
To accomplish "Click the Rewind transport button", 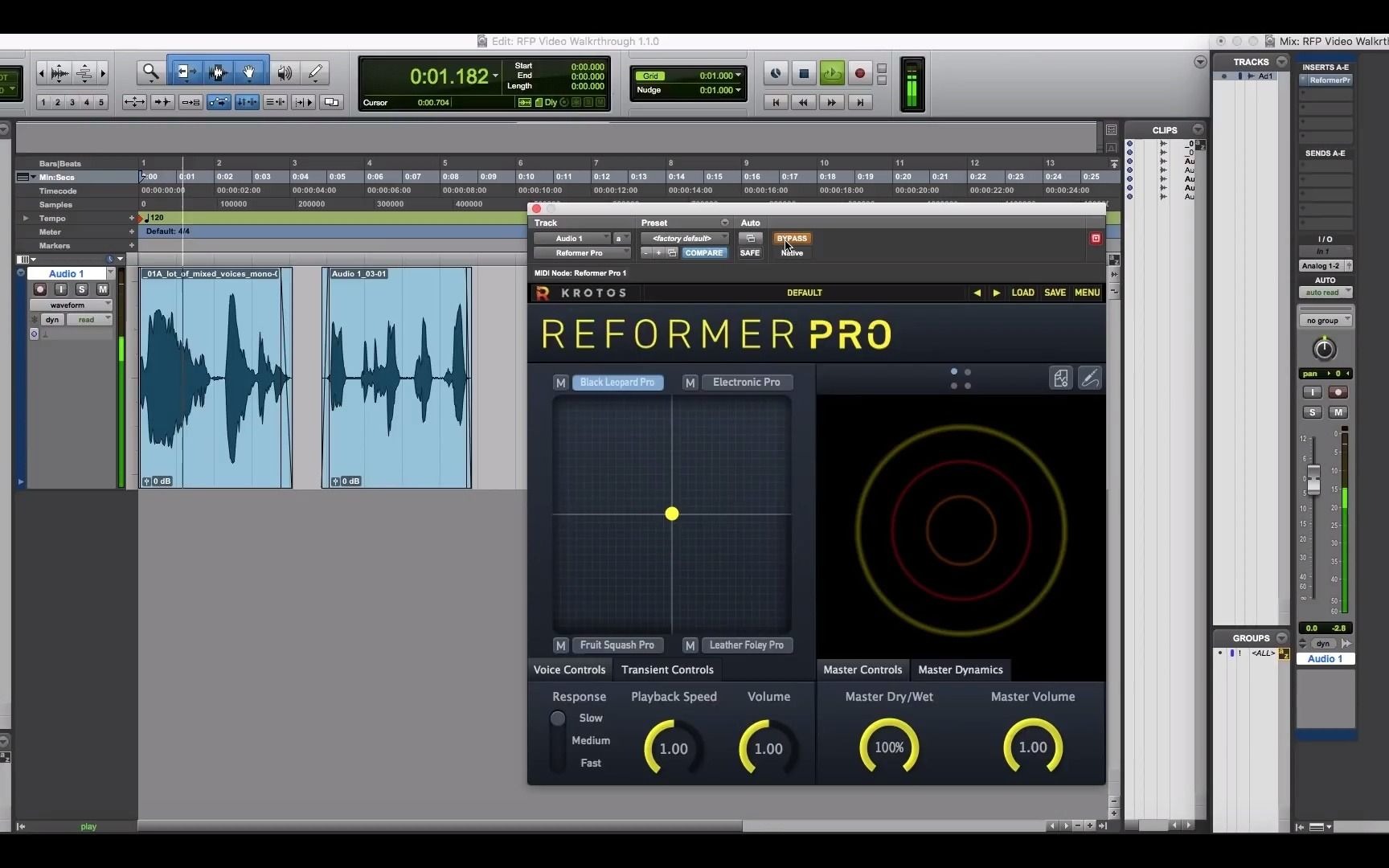I will click(x=803, y=102).
